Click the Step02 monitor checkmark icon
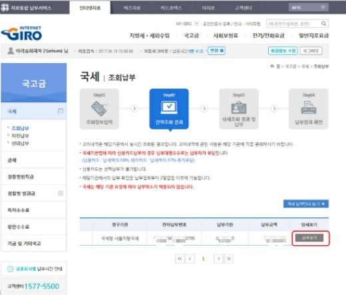This screenshot has width=346, height=295. click(169, 108)
